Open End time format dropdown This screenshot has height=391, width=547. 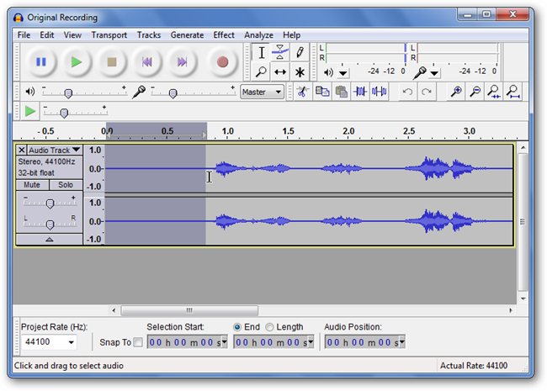point(311,342)
